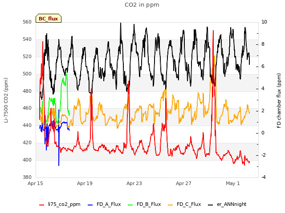
Task: Click the 480 left axis tick label
Action: (x=27, y=91)
